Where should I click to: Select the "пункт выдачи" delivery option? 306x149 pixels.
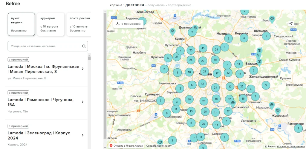(21, 24)
